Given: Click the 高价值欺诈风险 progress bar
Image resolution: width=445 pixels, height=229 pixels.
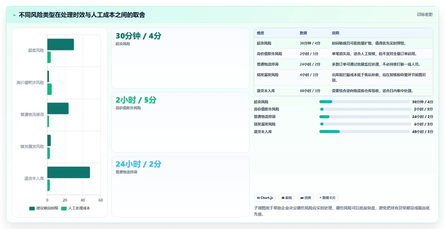Looking at the screenshot, I should [365, 109].
